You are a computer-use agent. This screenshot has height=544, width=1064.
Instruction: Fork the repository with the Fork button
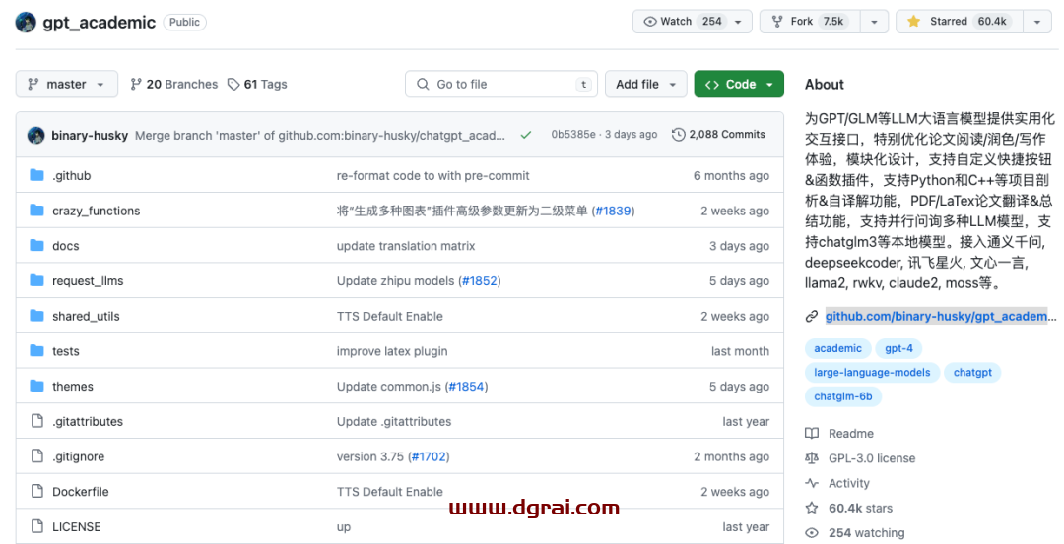click(x=810, y=22)
